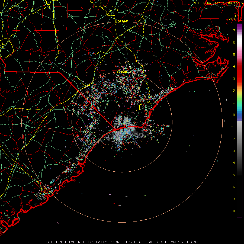Viewport: 244px width, 244px height.
Task: Click the "[dB]" units label
Action: pyautogui.click(x=232, y=19)
